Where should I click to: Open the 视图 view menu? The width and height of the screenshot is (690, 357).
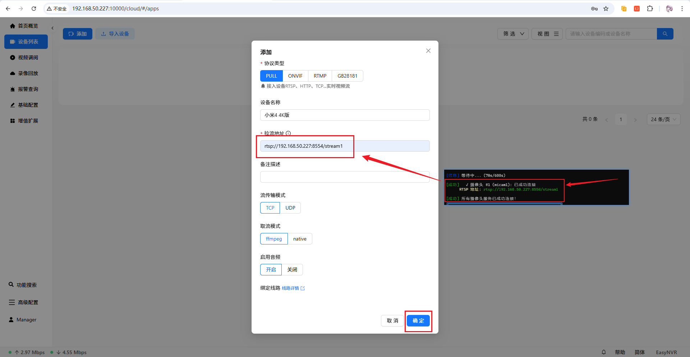point(547,34)
